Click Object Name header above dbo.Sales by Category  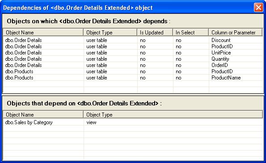pos(43,114)
